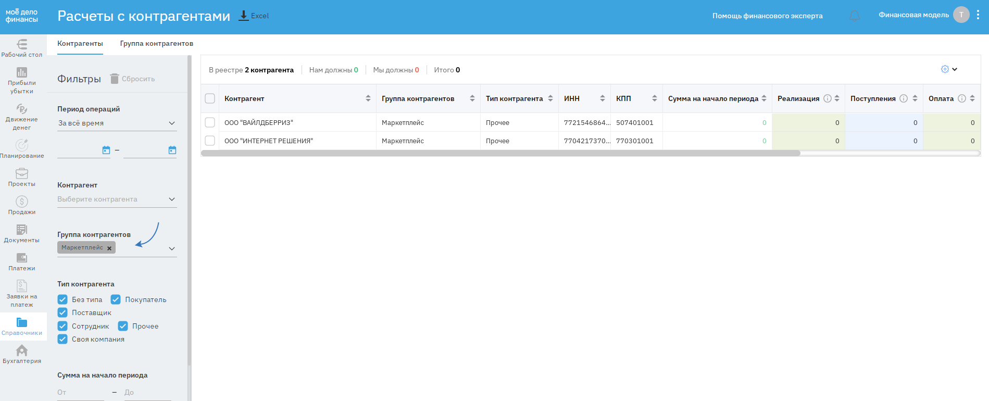
Task: Open table settings gear icon
Action: tap(945, 69)
